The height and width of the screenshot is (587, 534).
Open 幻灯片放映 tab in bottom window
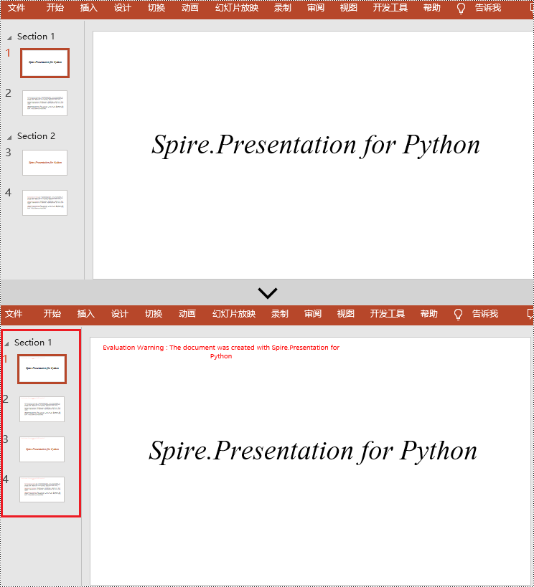coord(234,314)
